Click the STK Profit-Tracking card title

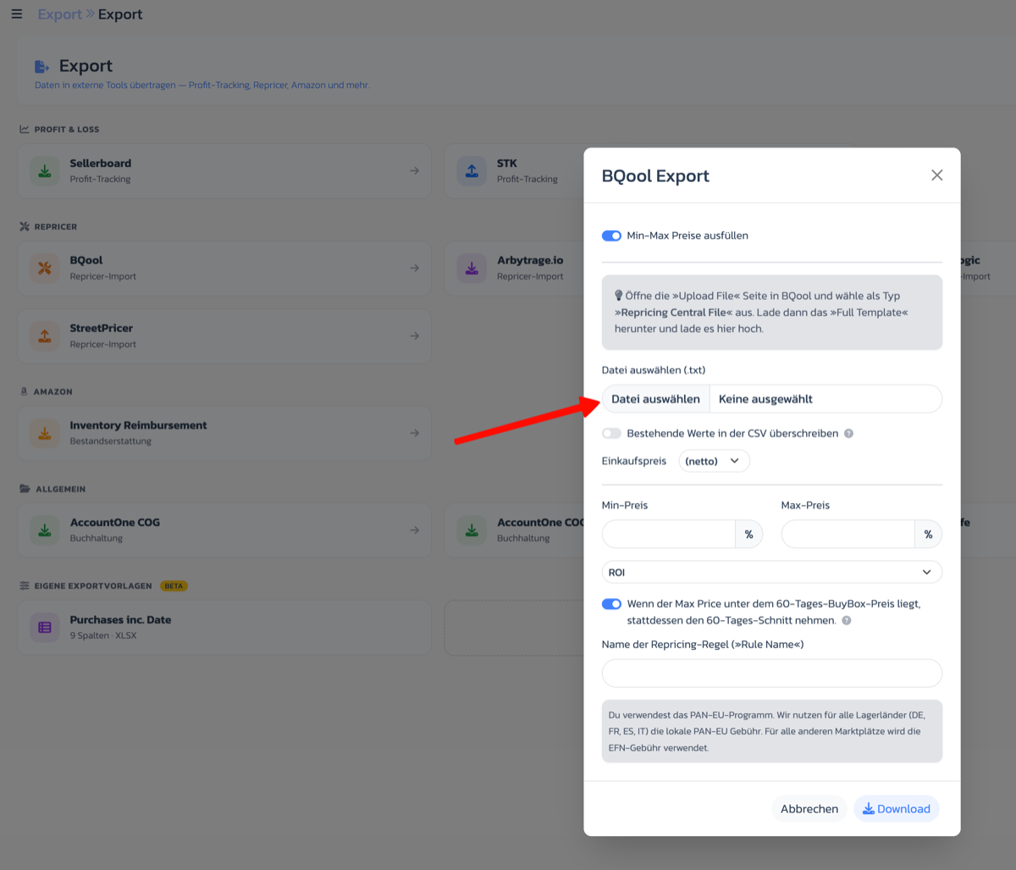pyautogui.click(x=507, y=163)
